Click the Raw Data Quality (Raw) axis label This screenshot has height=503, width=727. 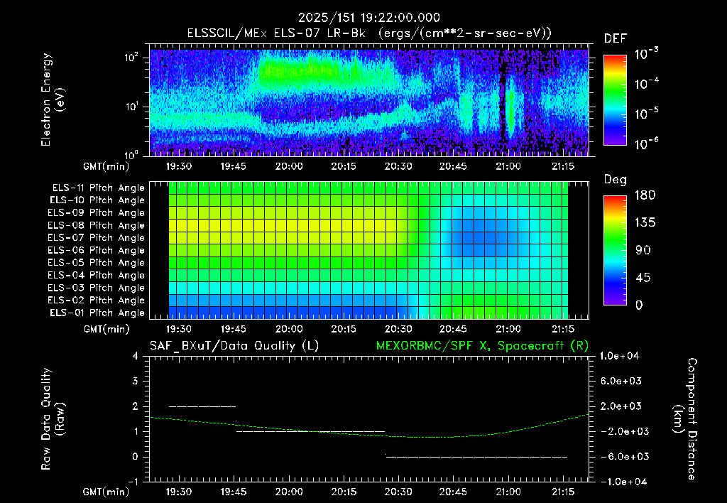(x=53, y=418)
